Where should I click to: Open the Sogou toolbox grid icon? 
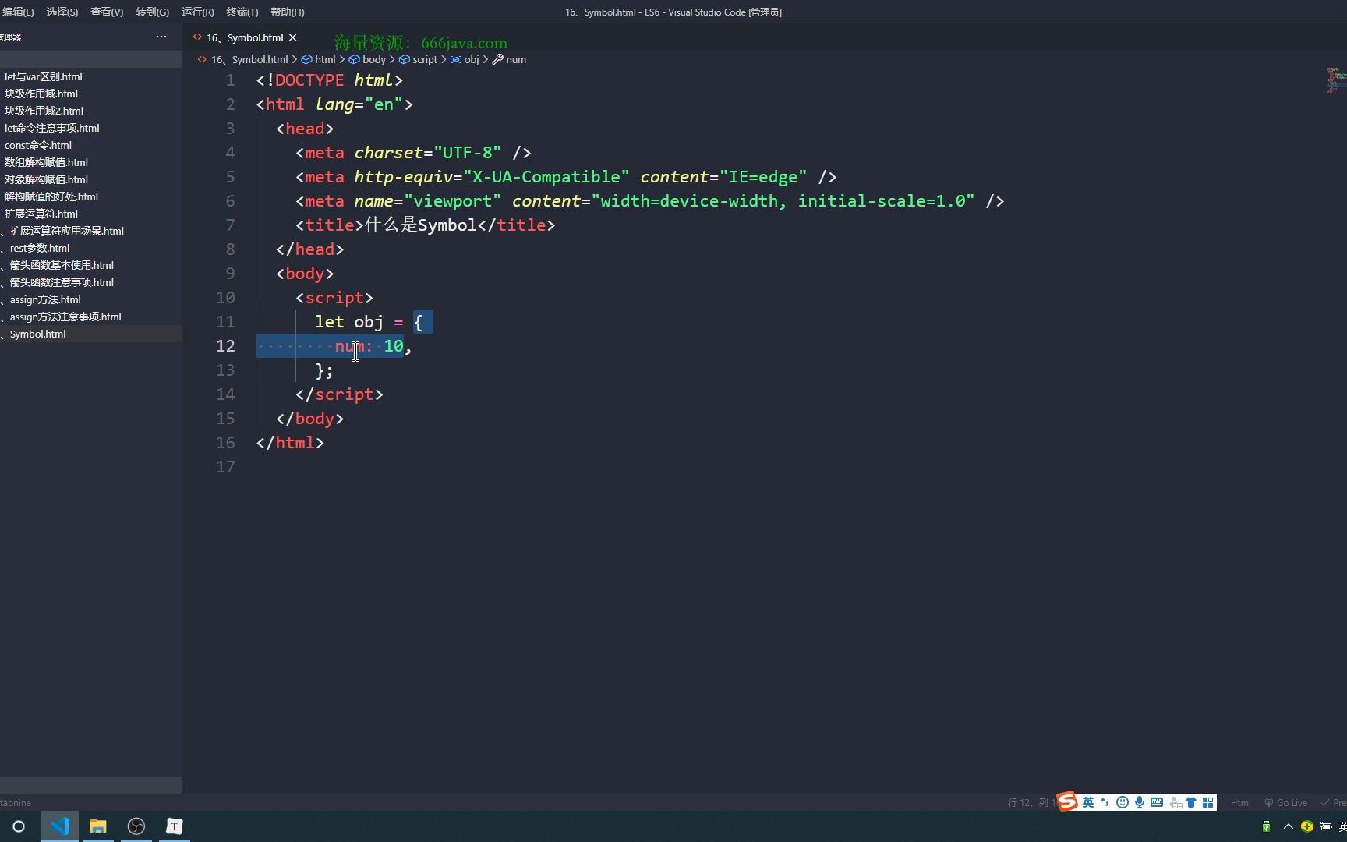[1208, 802]
